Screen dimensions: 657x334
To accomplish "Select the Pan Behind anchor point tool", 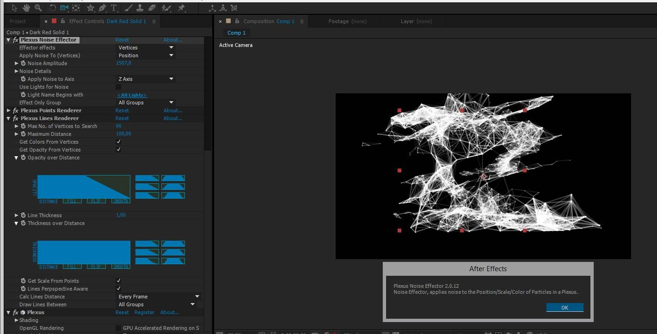I will click(76, 8).
